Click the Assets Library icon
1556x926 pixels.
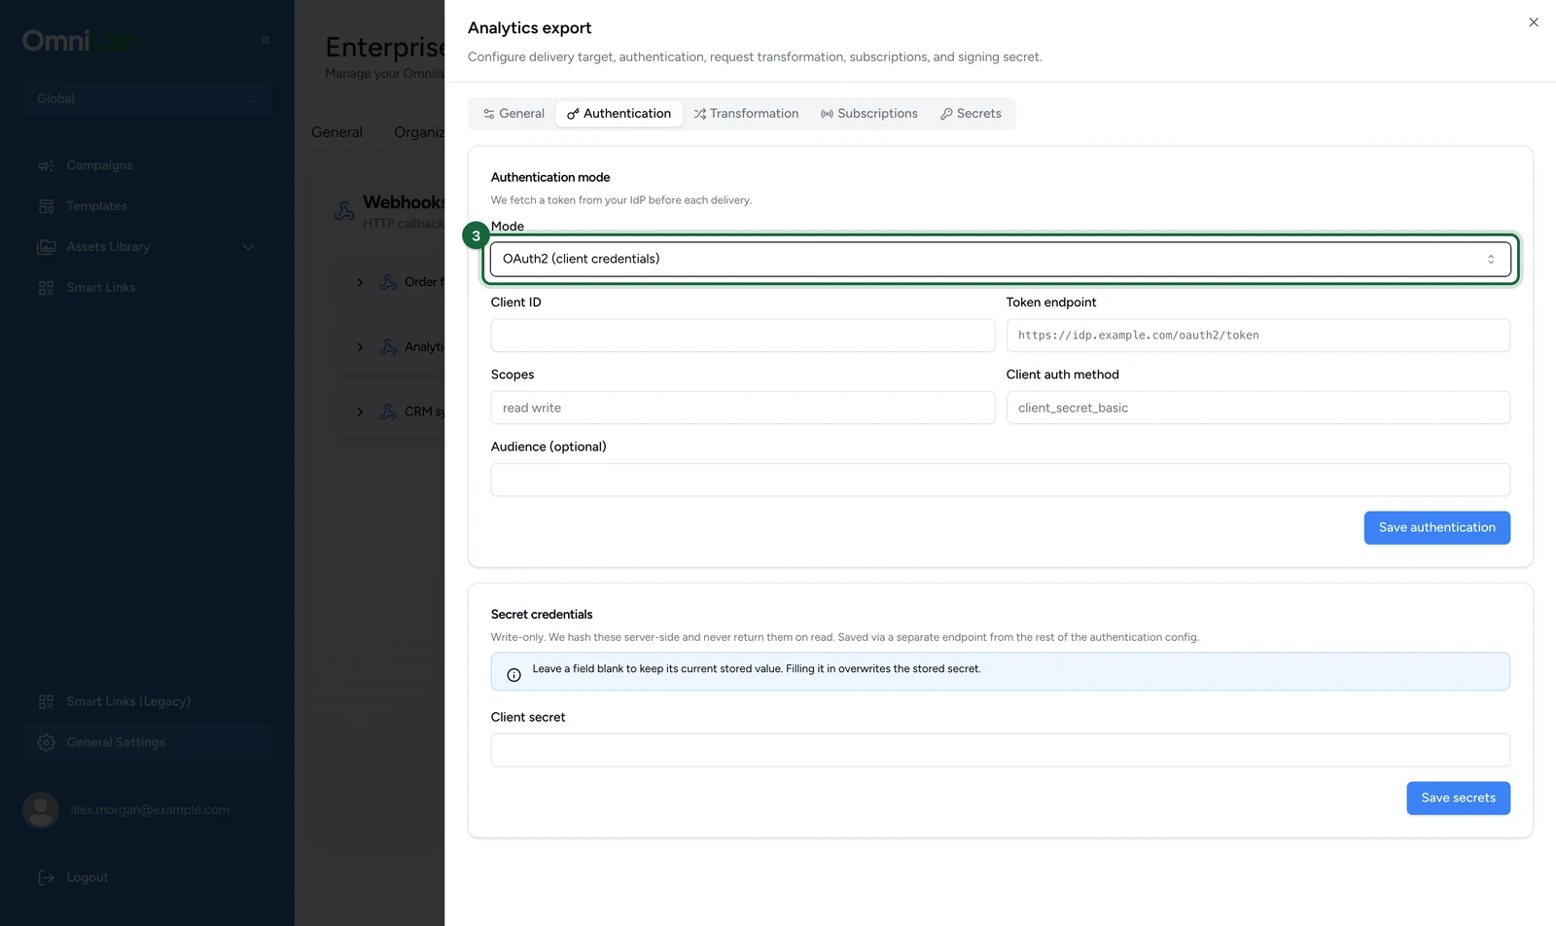pos(46,247)
